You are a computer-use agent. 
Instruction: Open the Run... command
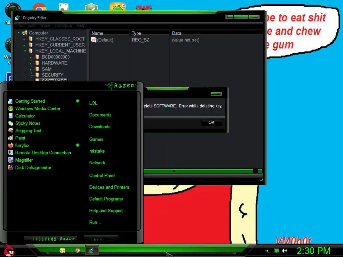point(95,223)
